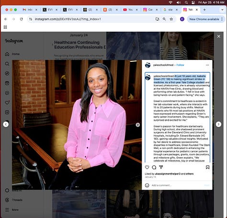
Task: Save the post with bookmark icon
Action: pyautogui.click(x=207, y=167)
